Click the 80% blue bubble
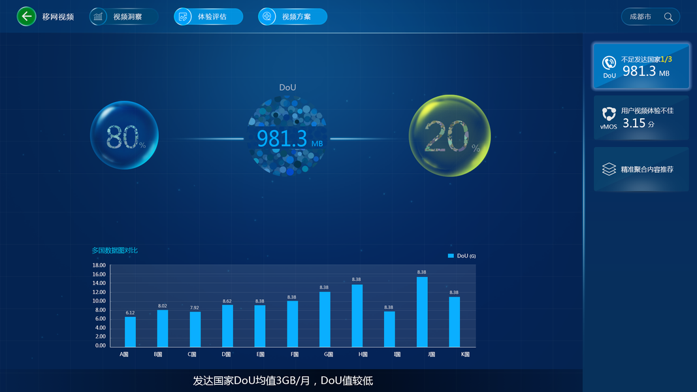 (x=125, y=135)
